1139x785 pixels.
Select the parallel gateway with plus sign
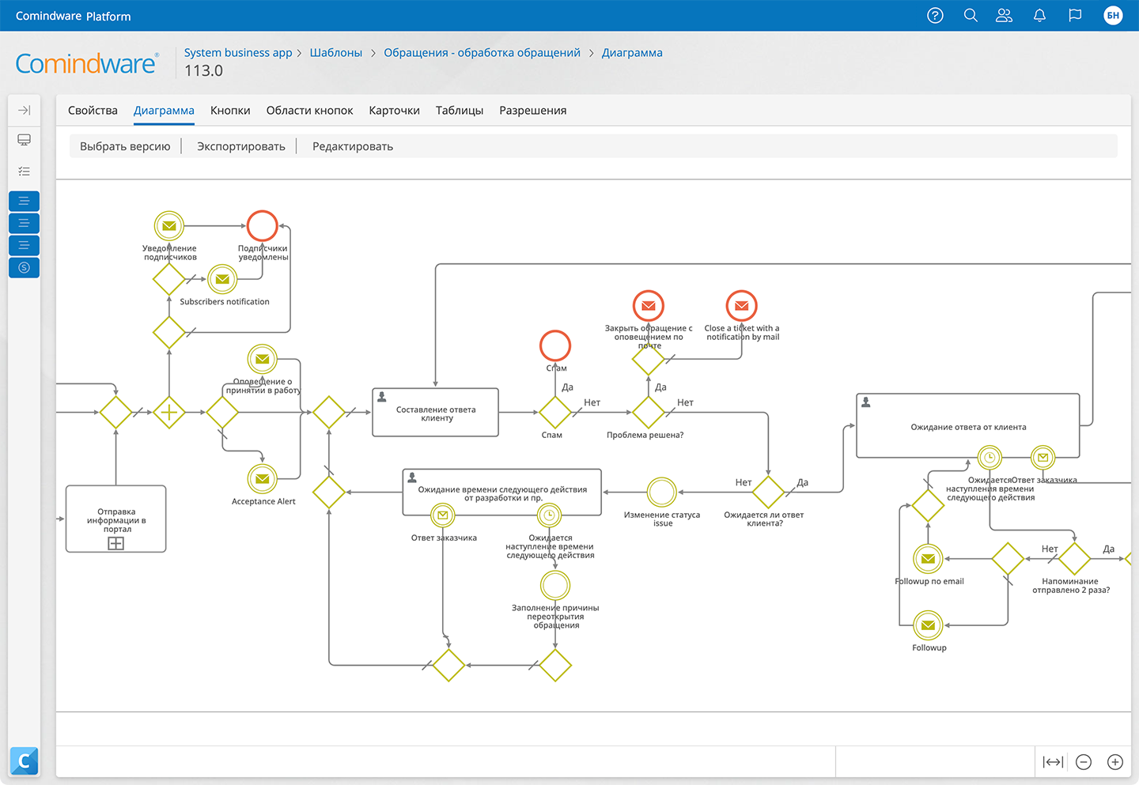point(169,413)
